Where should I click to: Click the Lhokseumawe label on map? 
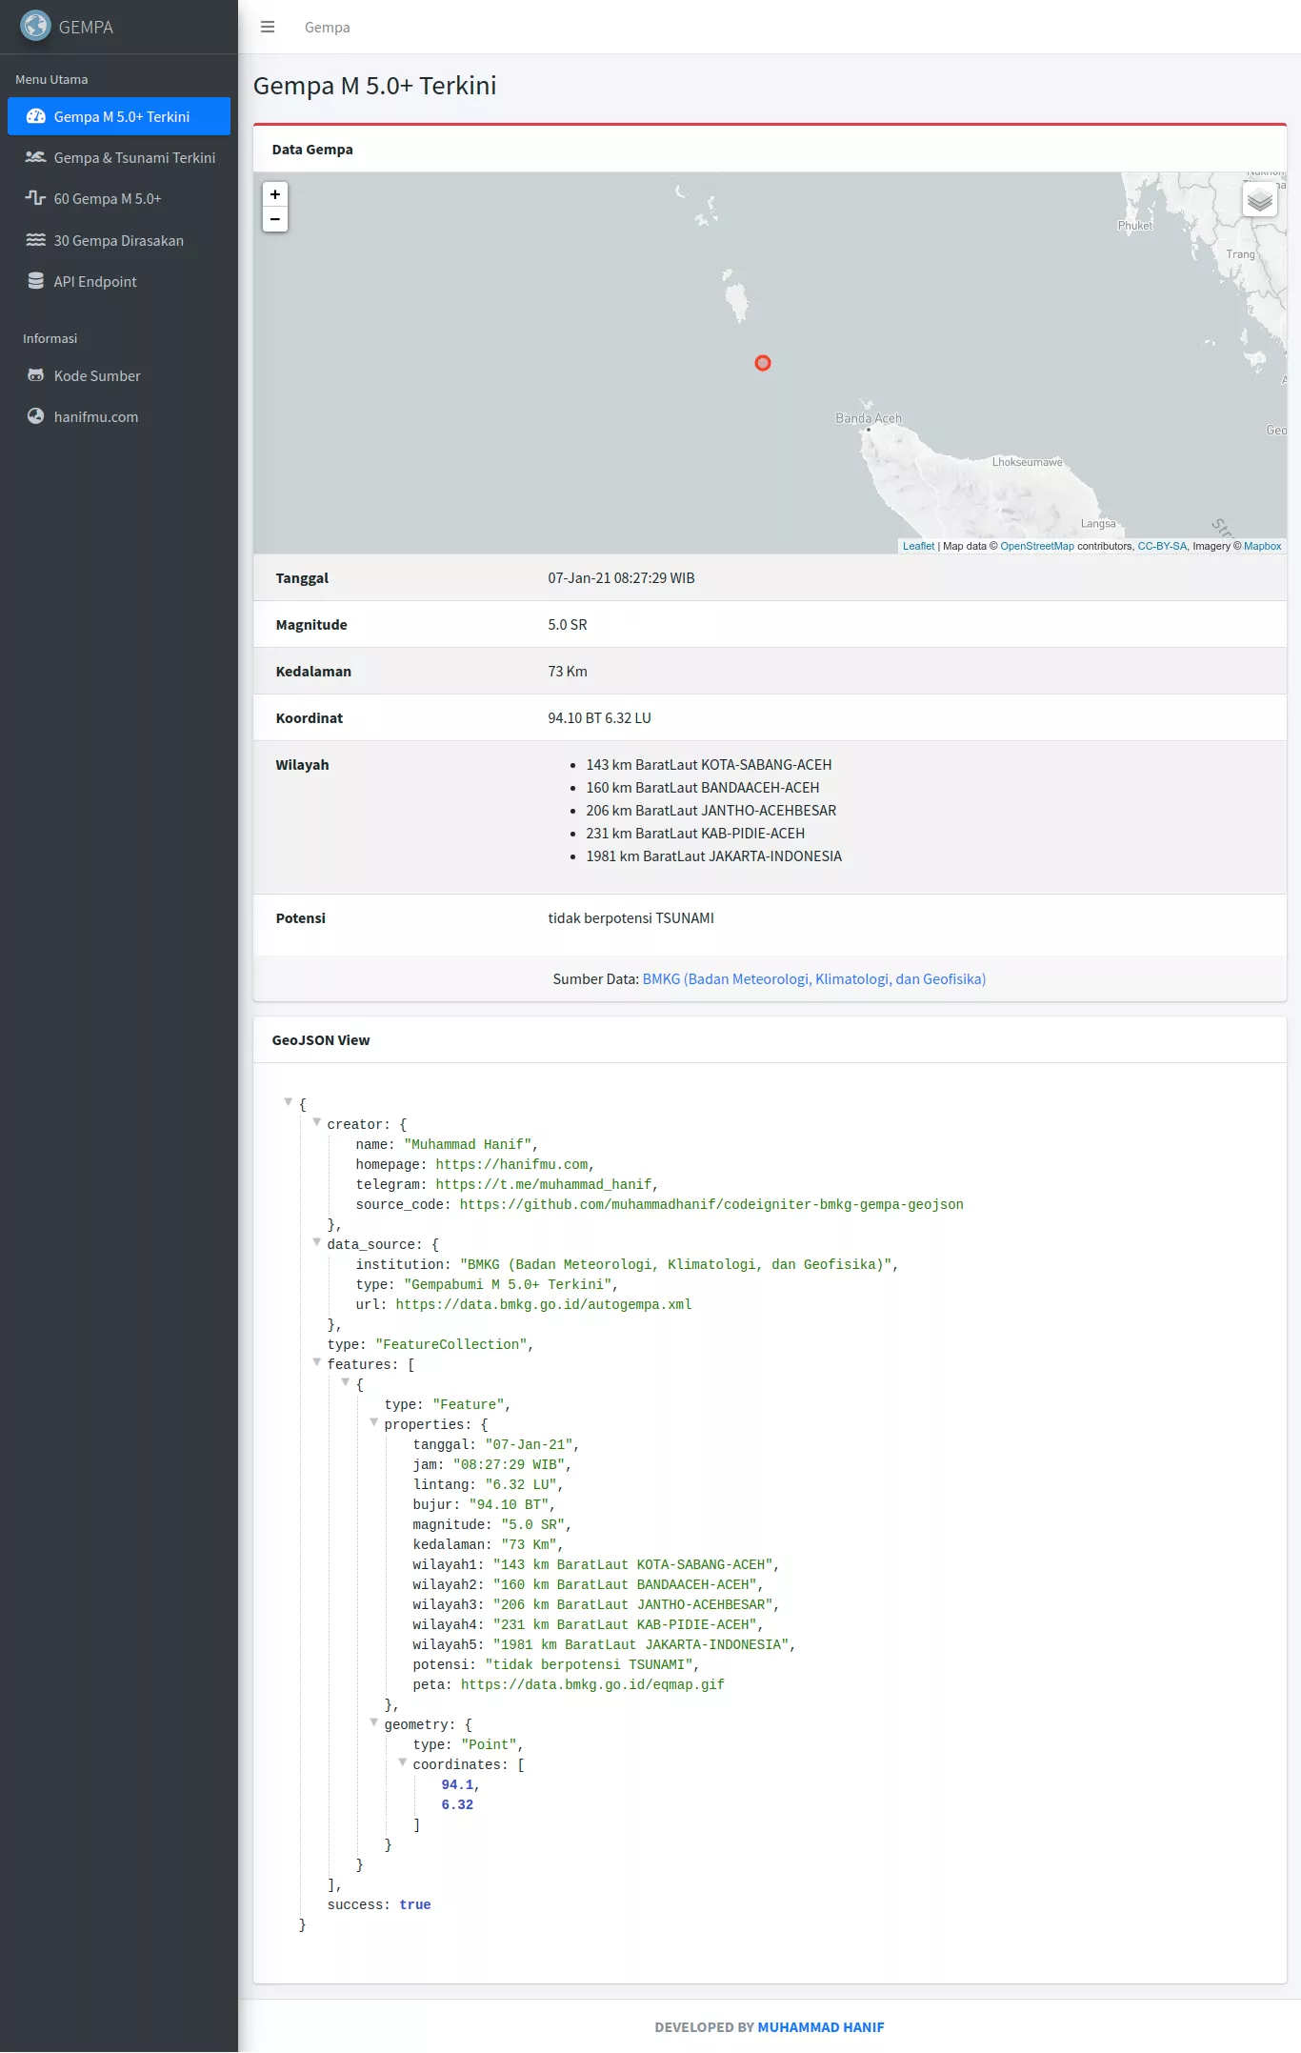[1027, 462]
